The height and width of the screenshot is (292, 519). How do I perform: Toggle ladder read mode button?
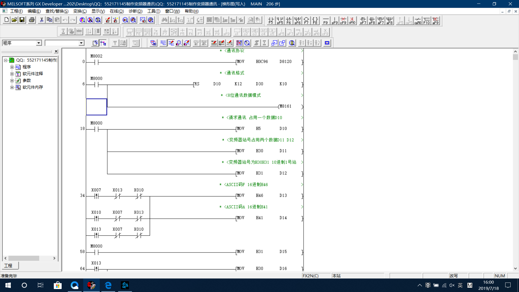click(x=163, y=43)
